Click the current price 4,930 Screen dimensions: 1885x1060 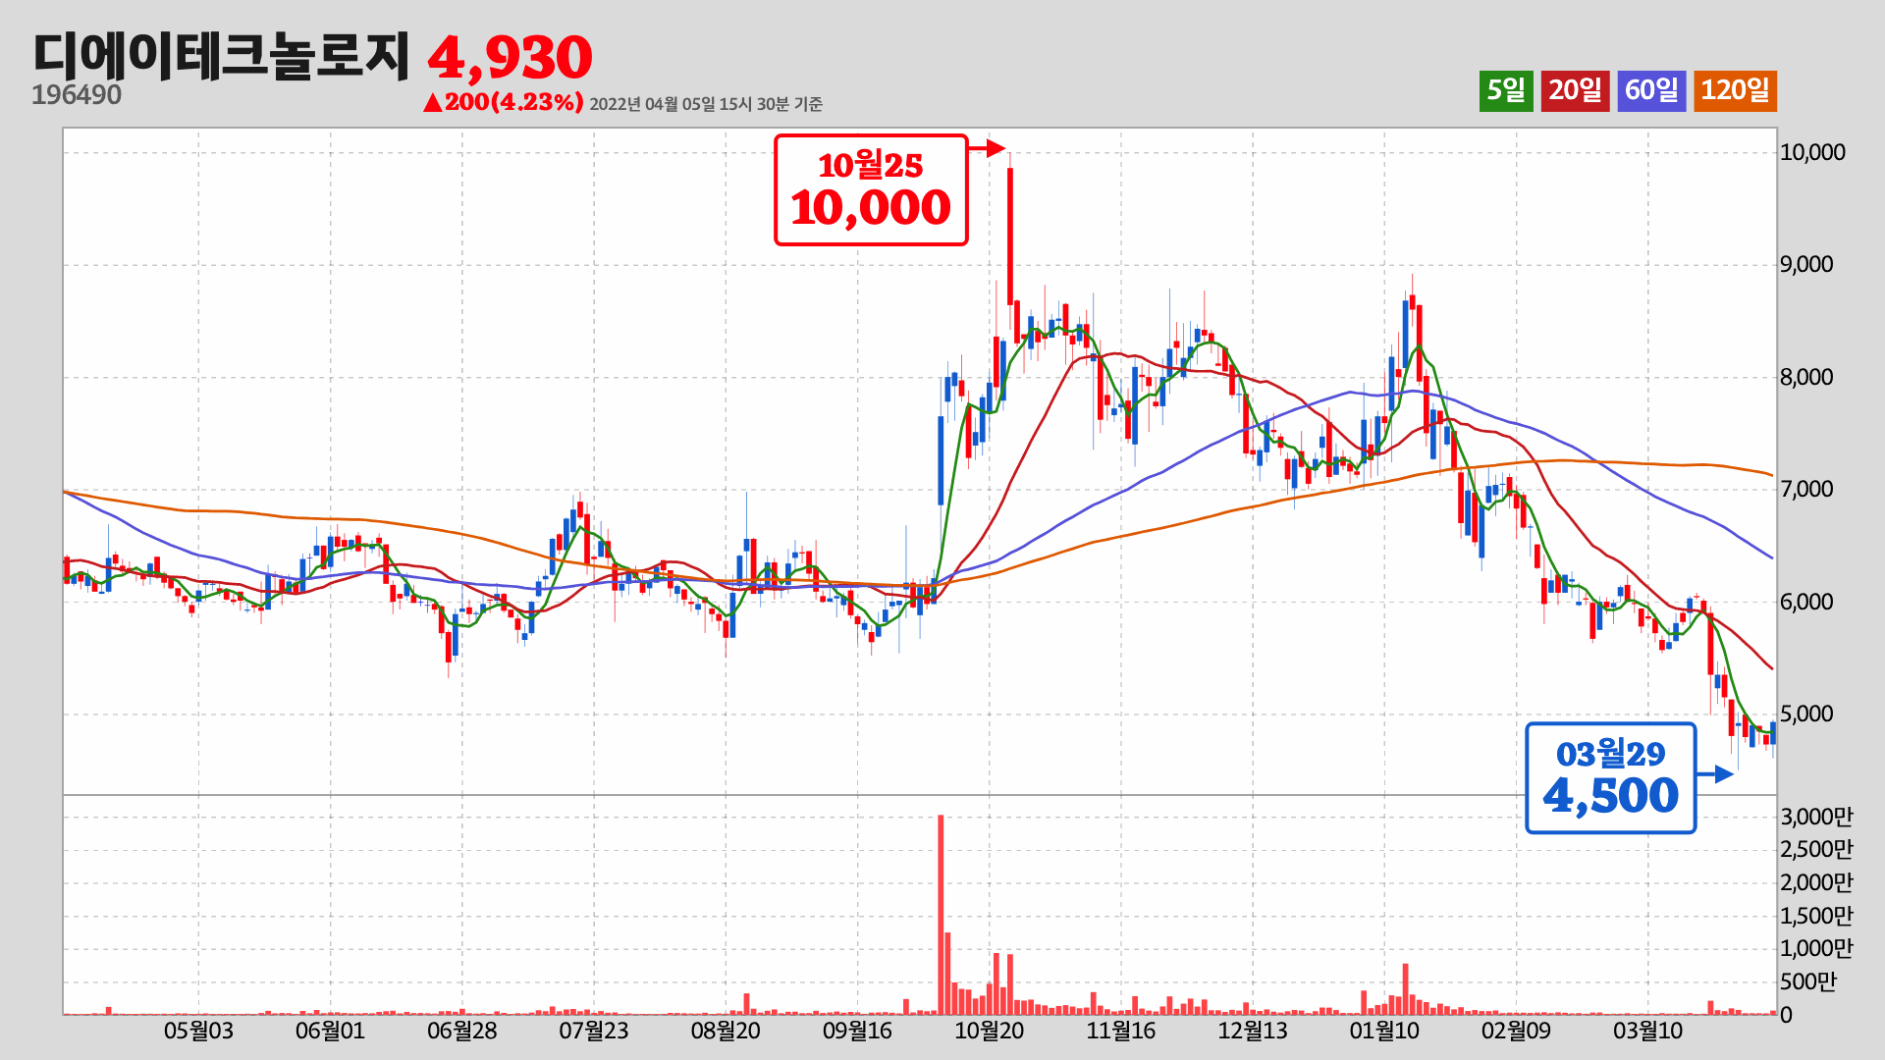coord(511,58)
